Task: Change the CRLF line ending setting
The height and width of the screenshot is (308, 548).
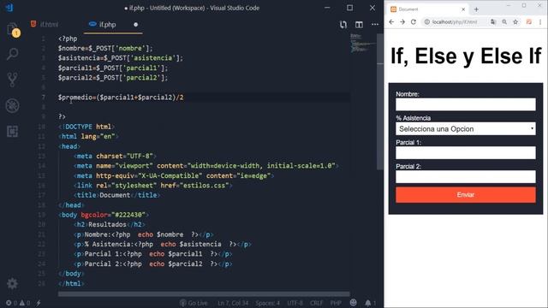Action: click(x=317, y=303)
